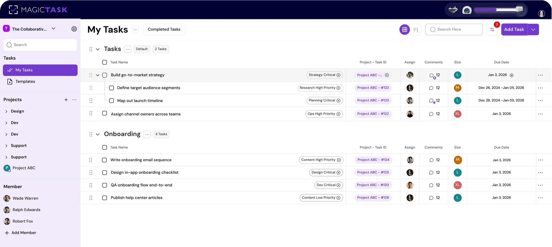Select My Tasks in the sidebar
Image resolution: width=552 pixels, height=247 pixels.
pos(40,70)
